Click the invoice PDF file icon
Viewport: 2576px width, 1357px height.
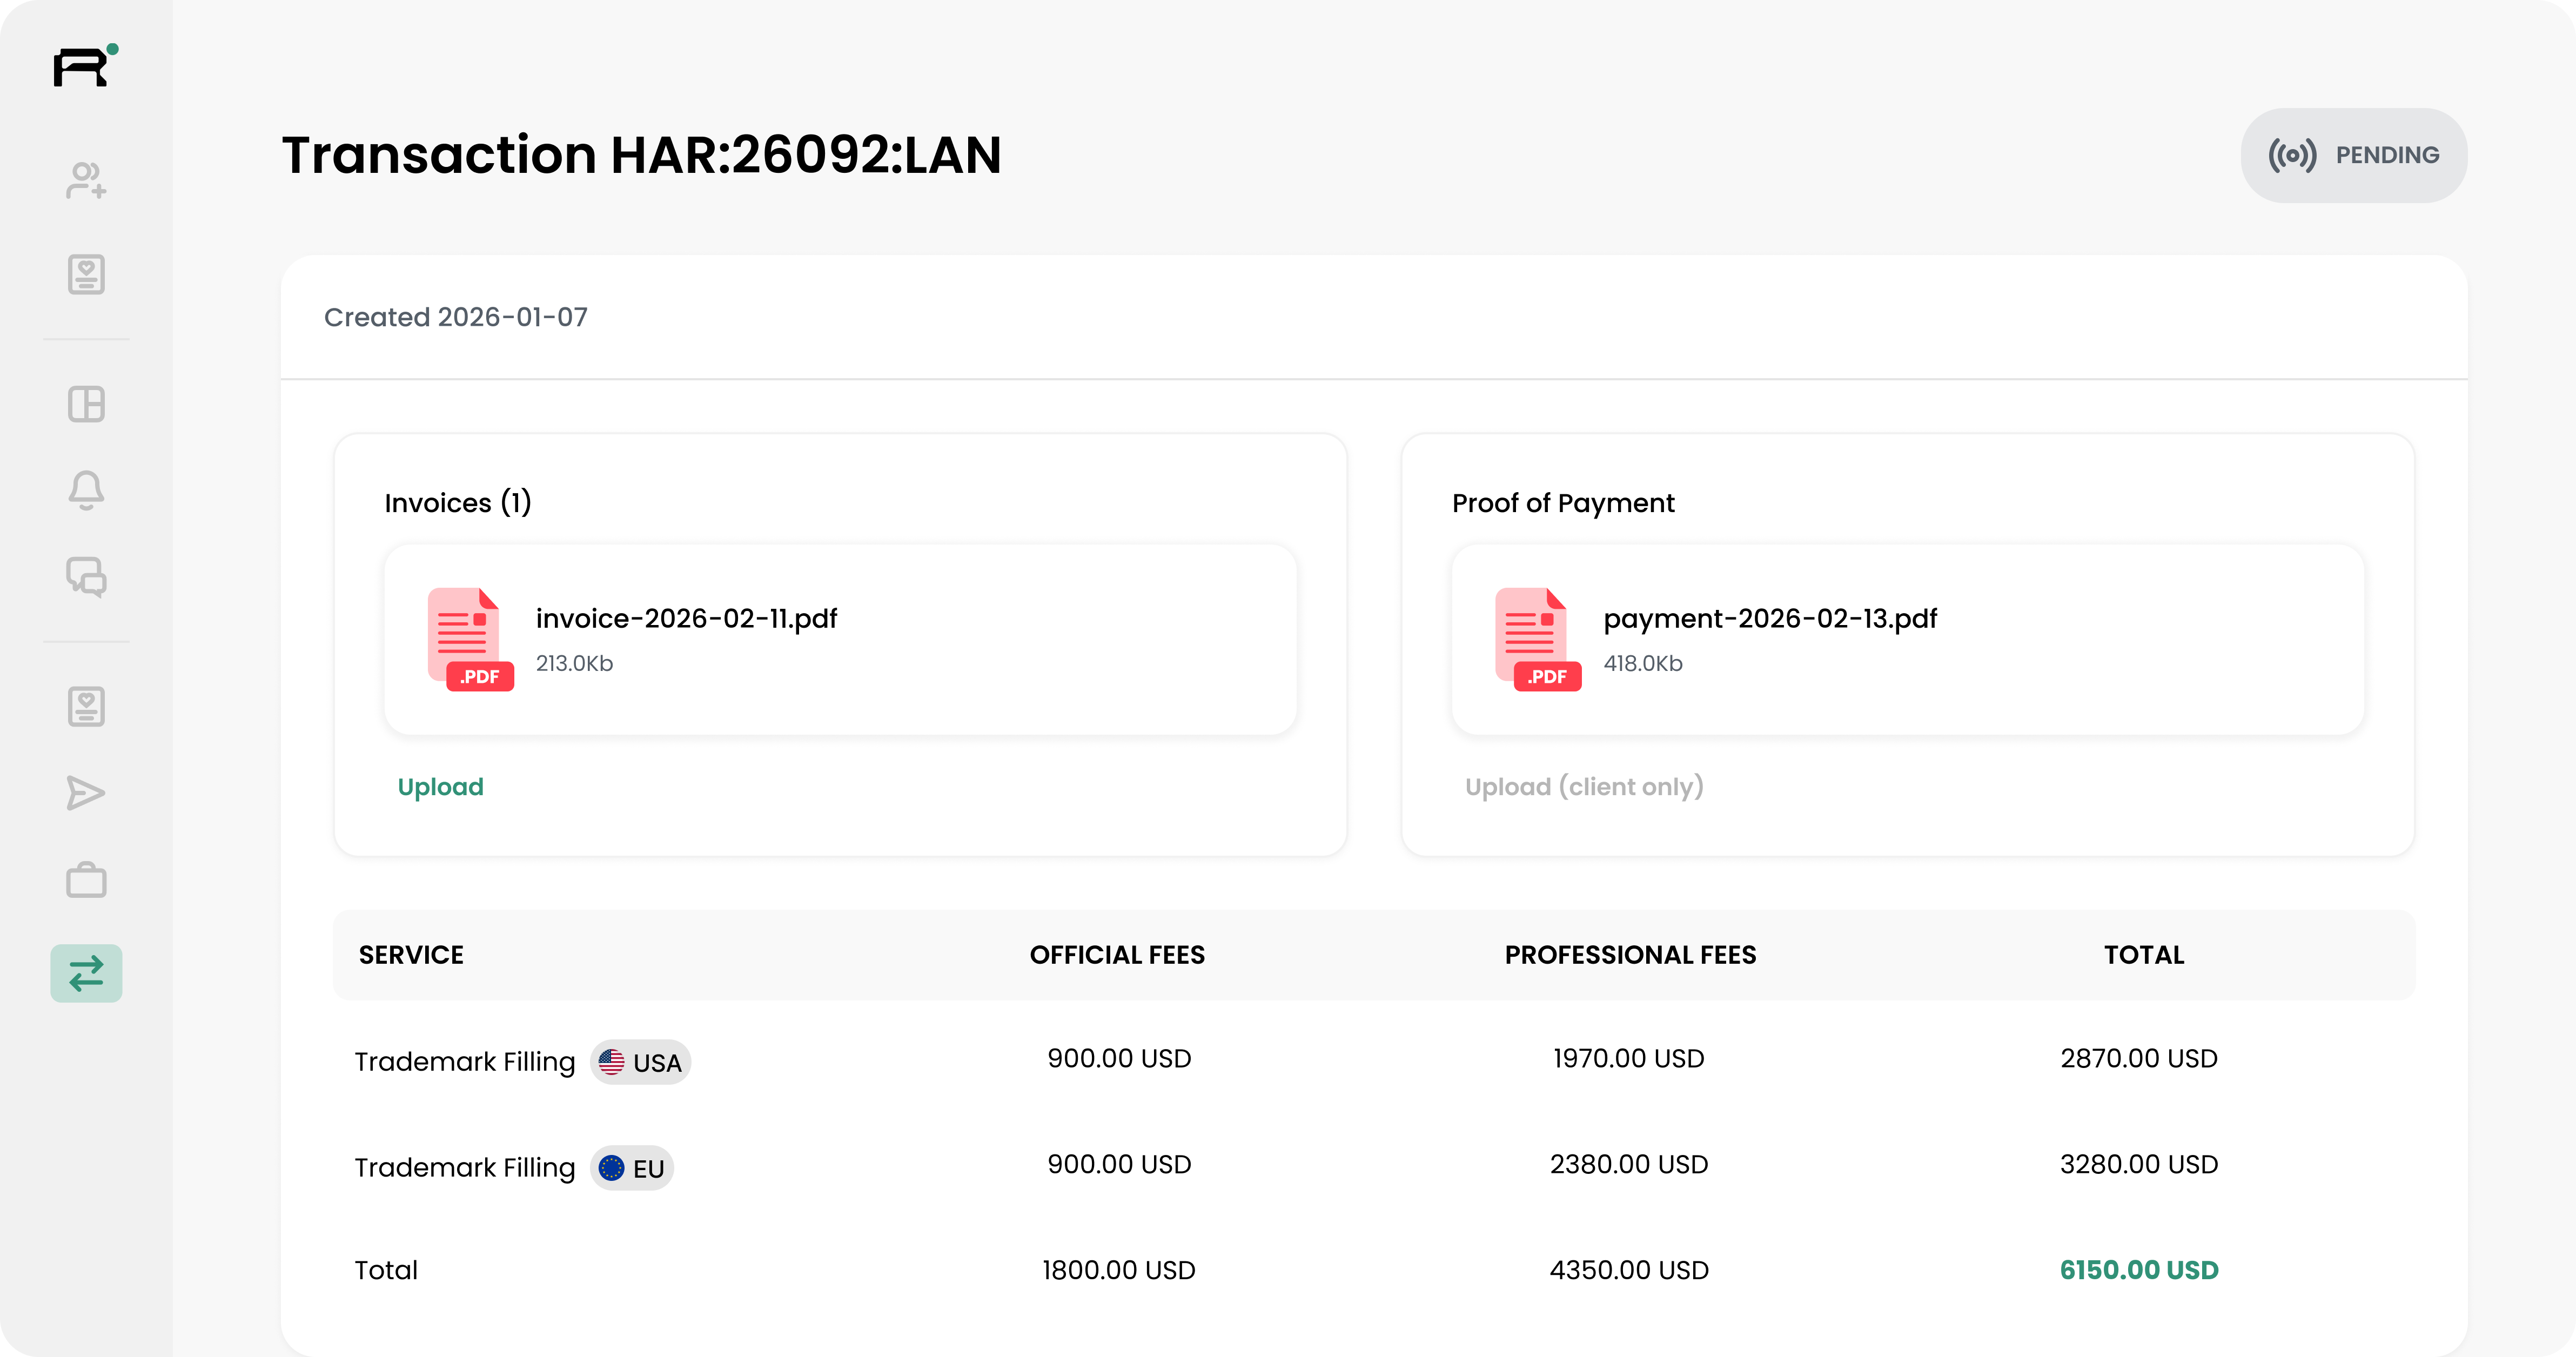468,639
